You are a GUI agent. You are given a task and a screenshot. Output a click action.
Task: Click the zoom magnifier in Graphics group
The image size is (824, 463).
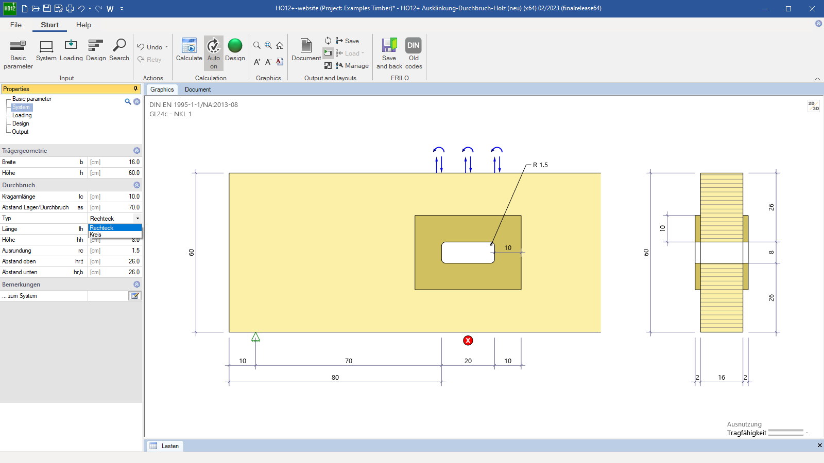coord(257,45)
